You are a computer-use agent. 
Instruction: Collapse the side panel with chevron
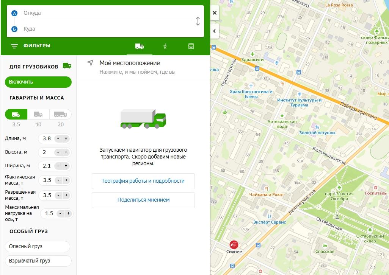click(215, 31)
